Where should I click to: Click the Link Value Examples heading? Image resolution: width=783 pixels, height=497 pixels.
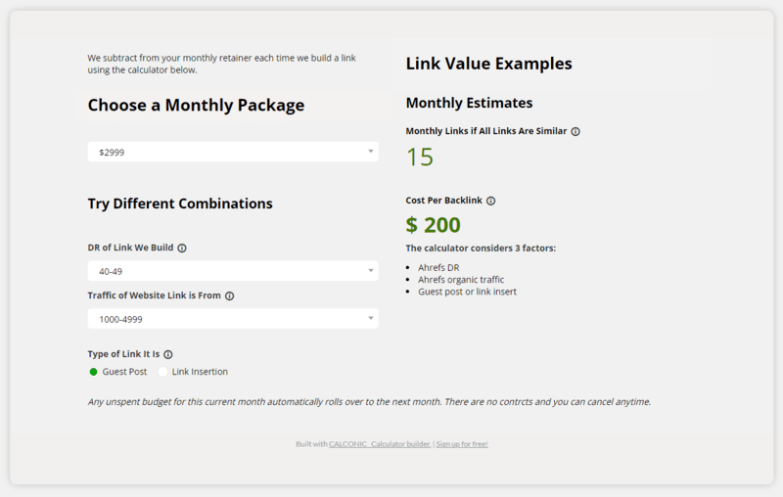pyautogui.click(x=488, y=64)
